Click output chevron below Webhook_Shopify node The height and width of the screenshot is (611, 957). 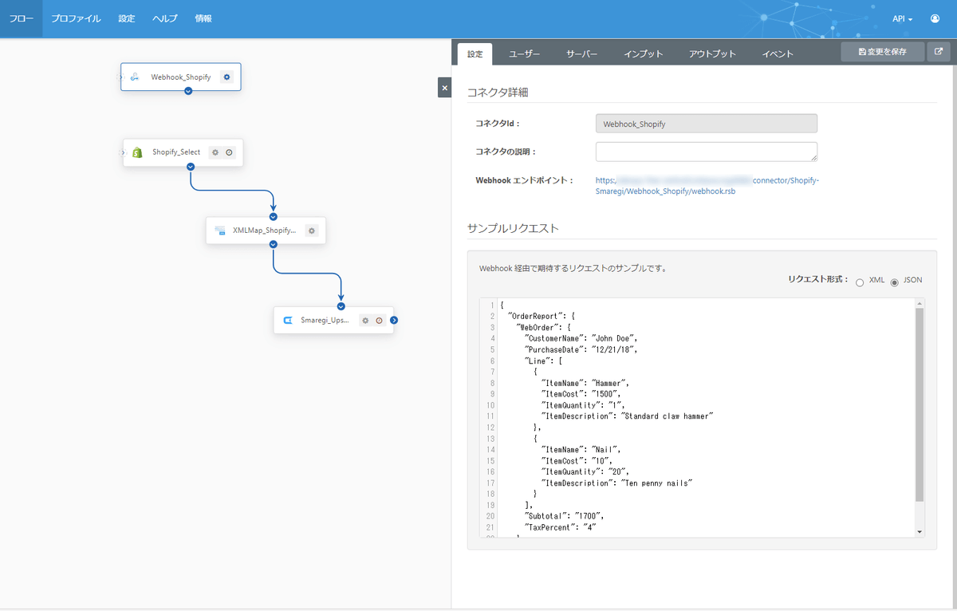coord(188,91)
